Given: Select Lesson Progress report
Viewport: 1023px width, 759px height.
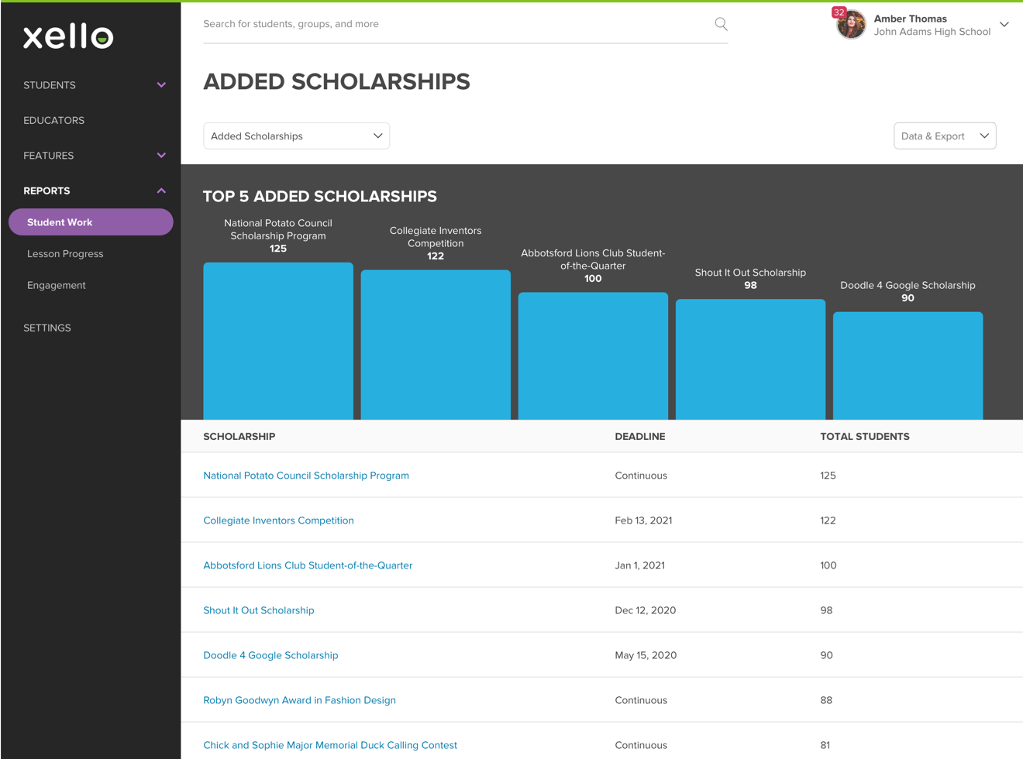Looking at the screenshot, I should coord(65,254).
